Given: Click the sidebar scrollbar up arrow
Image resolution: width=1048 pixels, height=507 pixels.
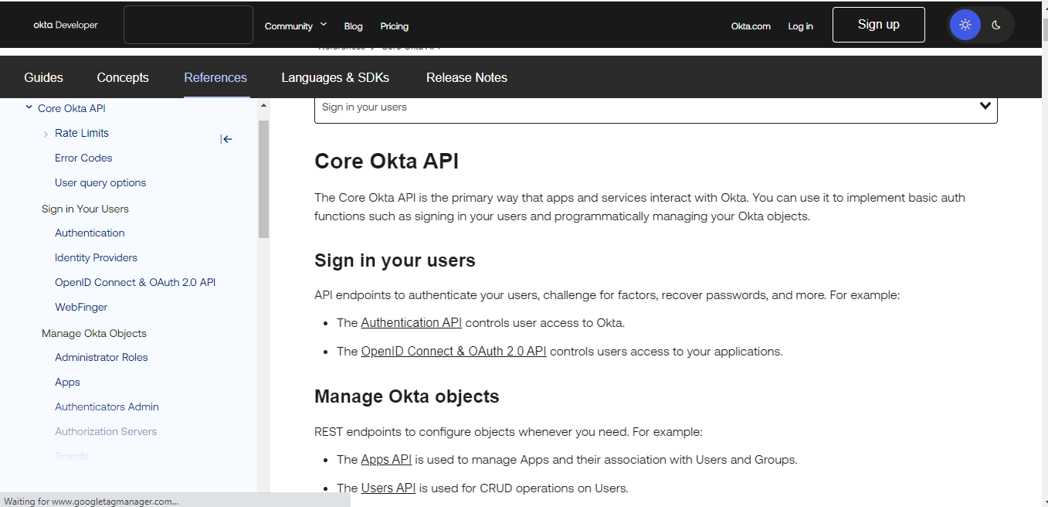Looking at the screenshot, I should coord(263,105).
